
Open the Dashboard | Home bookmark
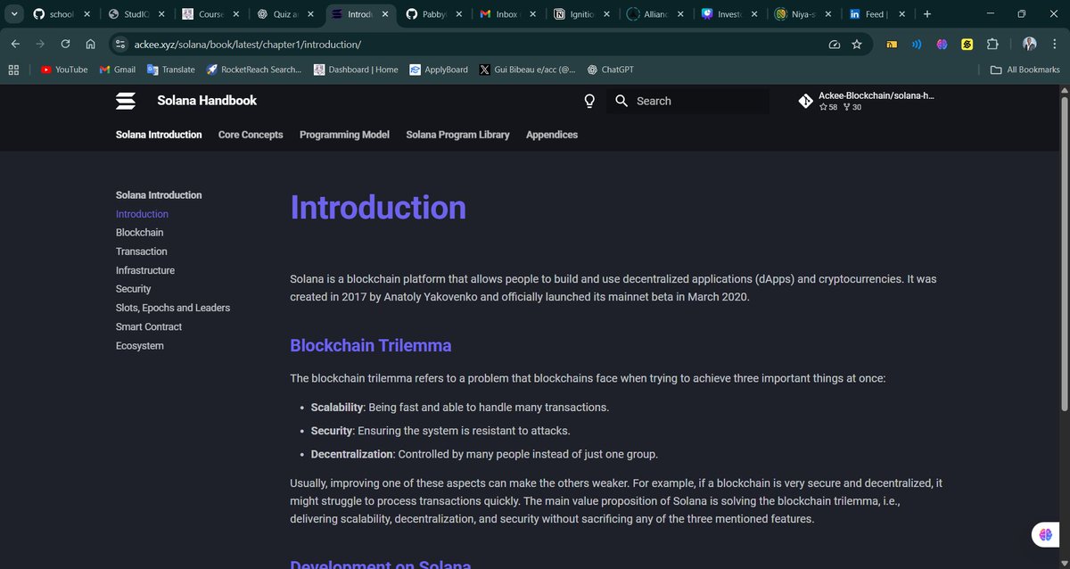[356, 70]
